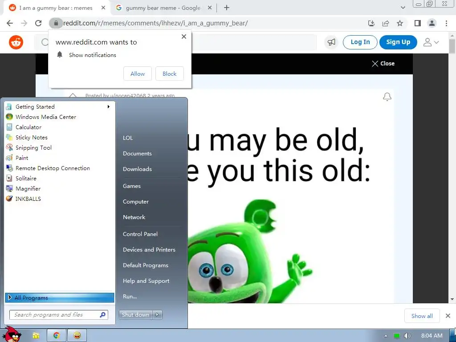Viewport: 456px width, 342px height.
Task: Expand the Getting Started submenu arrow
Action: pyautogui.click(x=109, y=107)
